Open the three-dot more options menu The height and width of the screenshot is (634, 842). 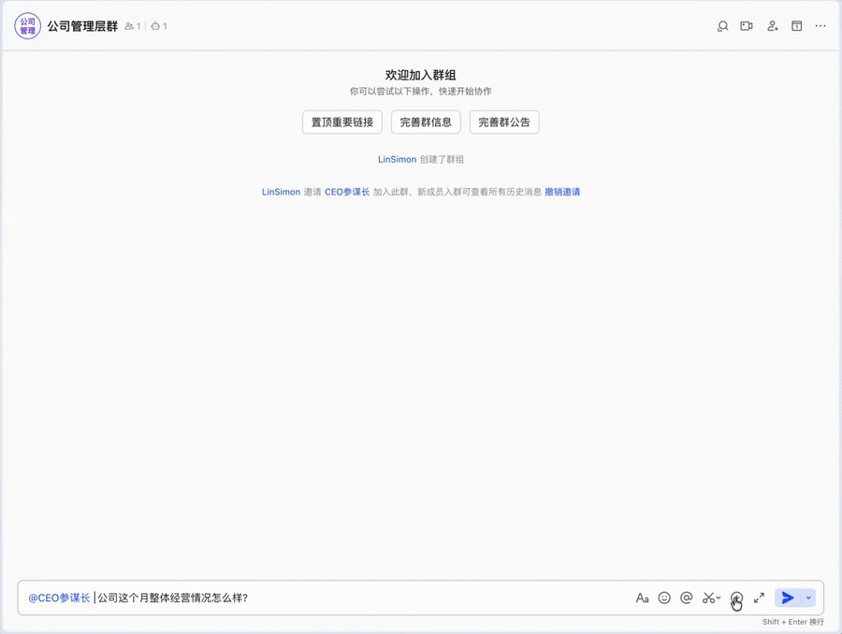click(x=820, y=26)
